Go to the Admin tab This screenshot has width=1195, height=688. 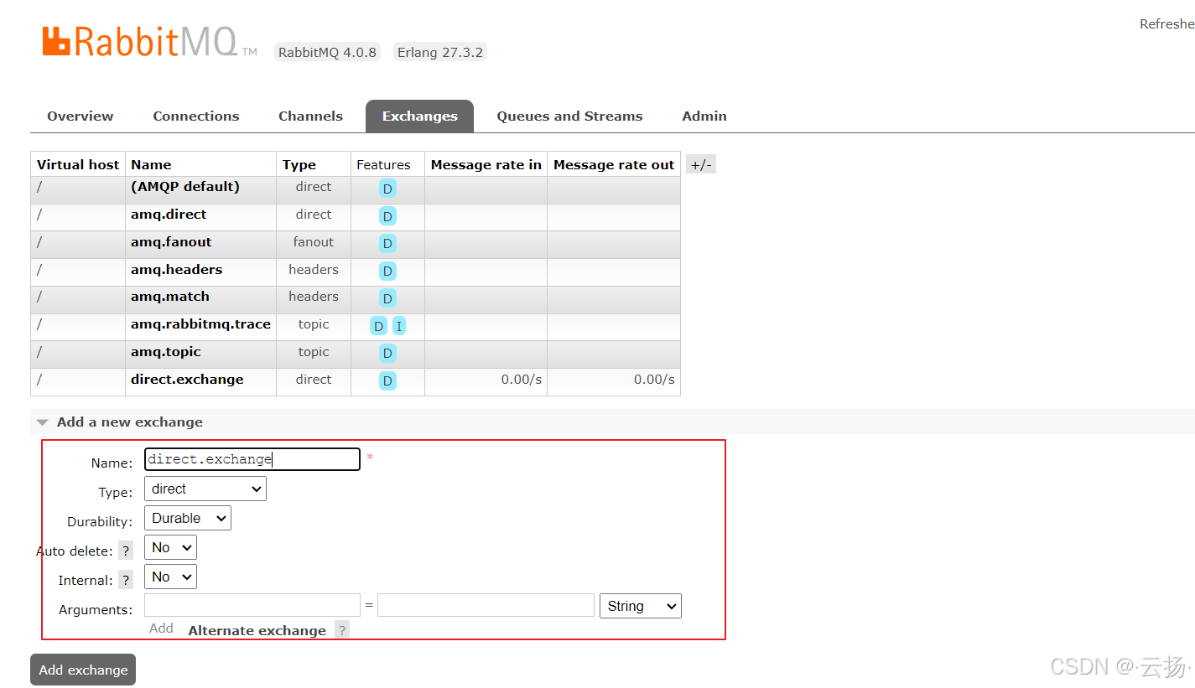pos(704,116)
